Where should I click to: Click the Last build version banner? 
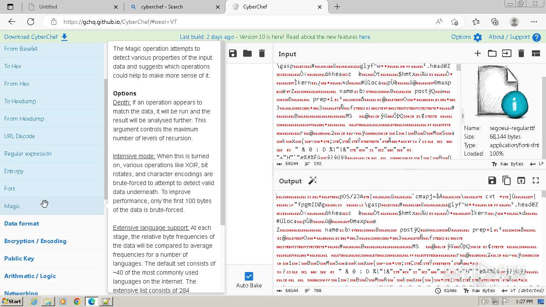pos(275,37)
